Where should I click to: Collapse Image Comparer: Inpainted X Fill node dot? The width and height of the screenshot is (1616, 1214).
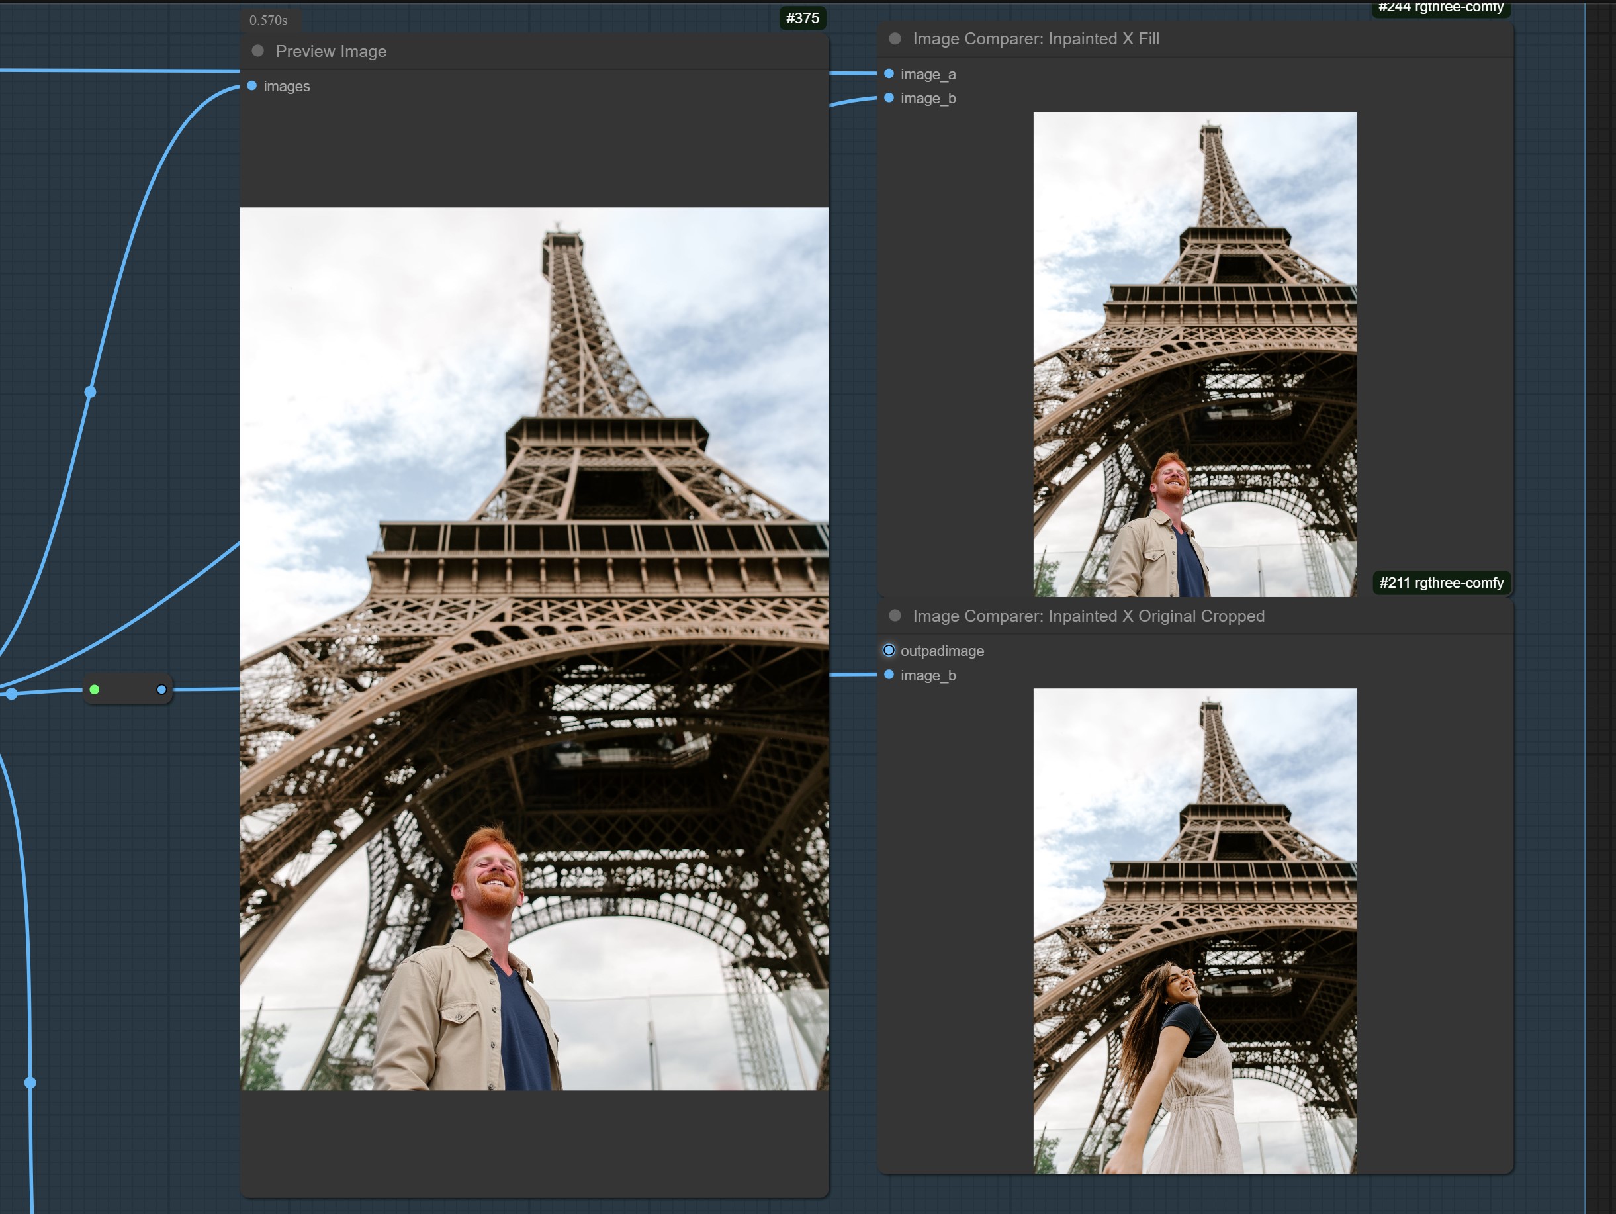tap(895, 39)
